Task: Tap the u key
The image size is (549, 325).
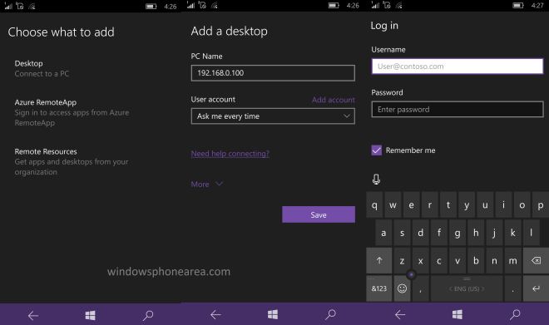Action: pos(485,205)
